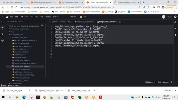
Task: Open the search panel magnifier in sidebar
Action: (3, 22)
